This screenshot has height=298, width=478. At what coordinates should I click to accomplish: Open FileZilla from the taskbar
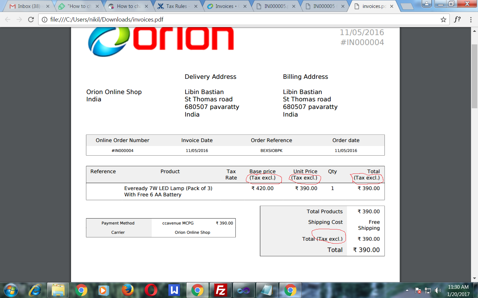220,290
